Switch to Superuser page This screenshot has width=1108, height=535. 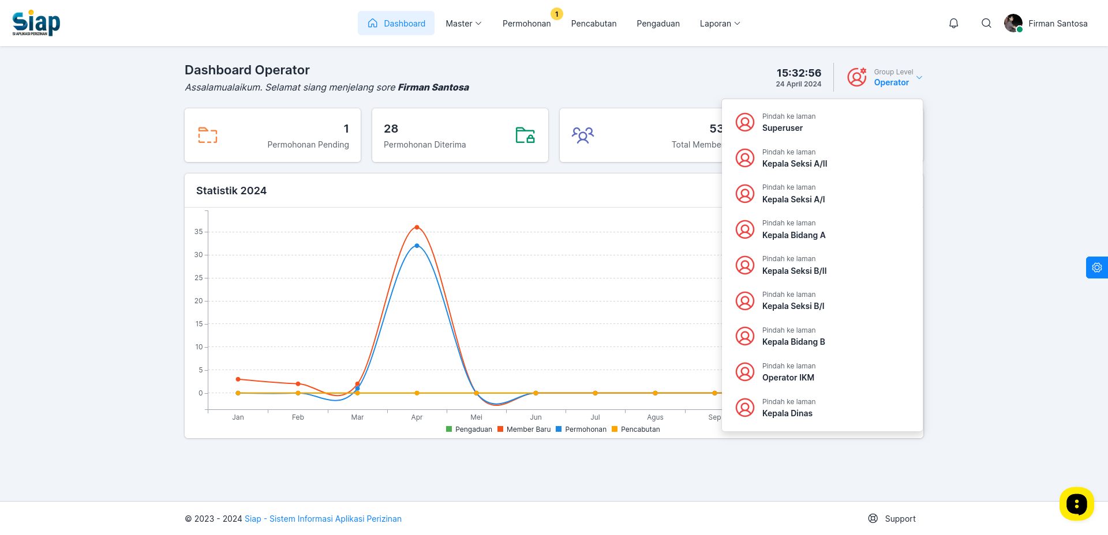click(x=822, y=122)
